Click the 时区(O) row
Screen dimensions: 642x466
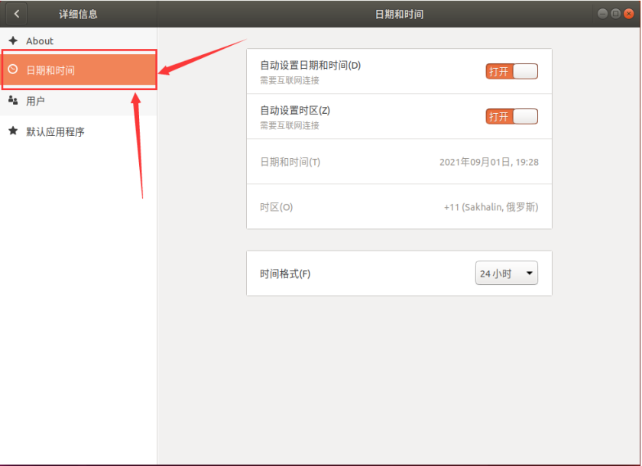point(399,206)
